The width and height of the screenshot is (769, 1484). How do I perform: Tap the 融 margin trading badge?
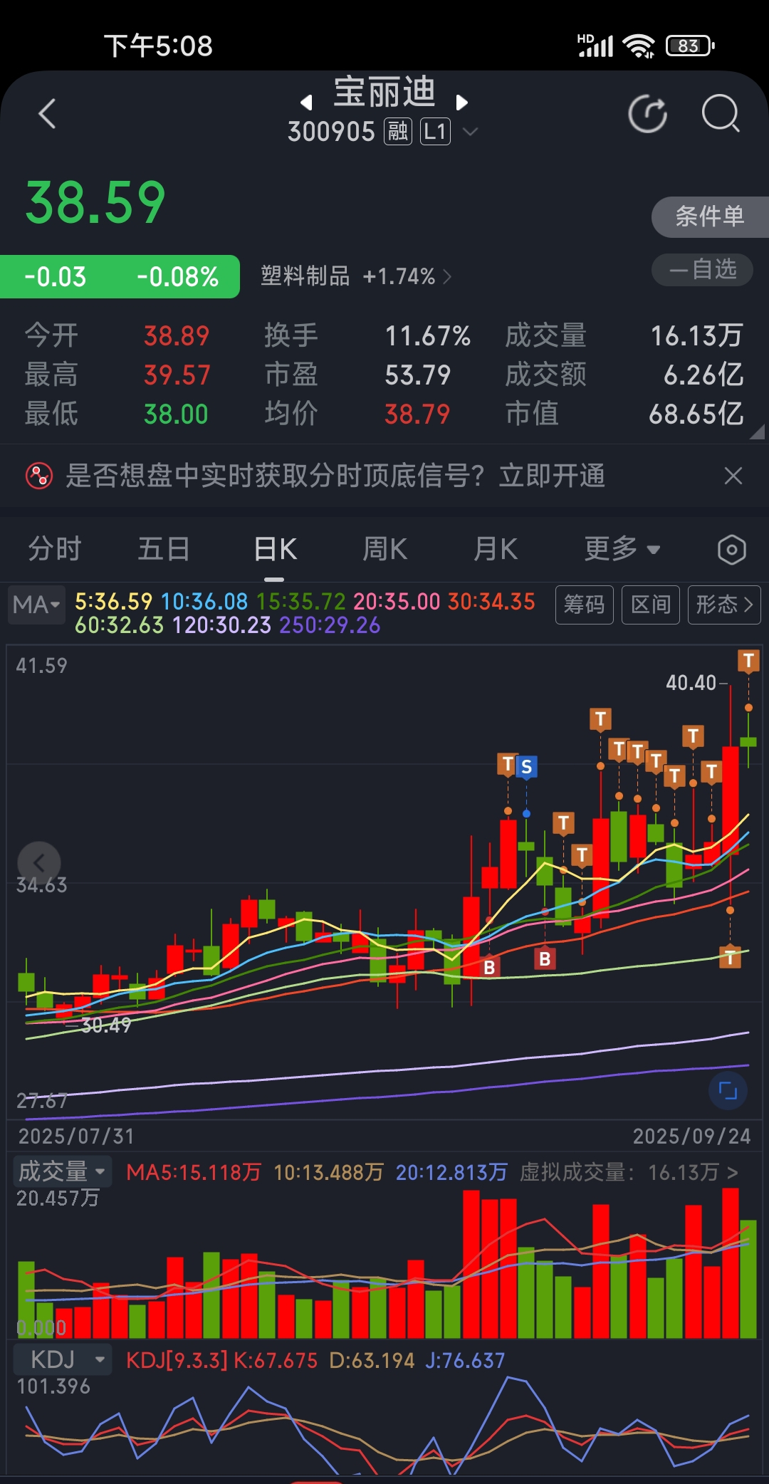(x=398, y=132)
